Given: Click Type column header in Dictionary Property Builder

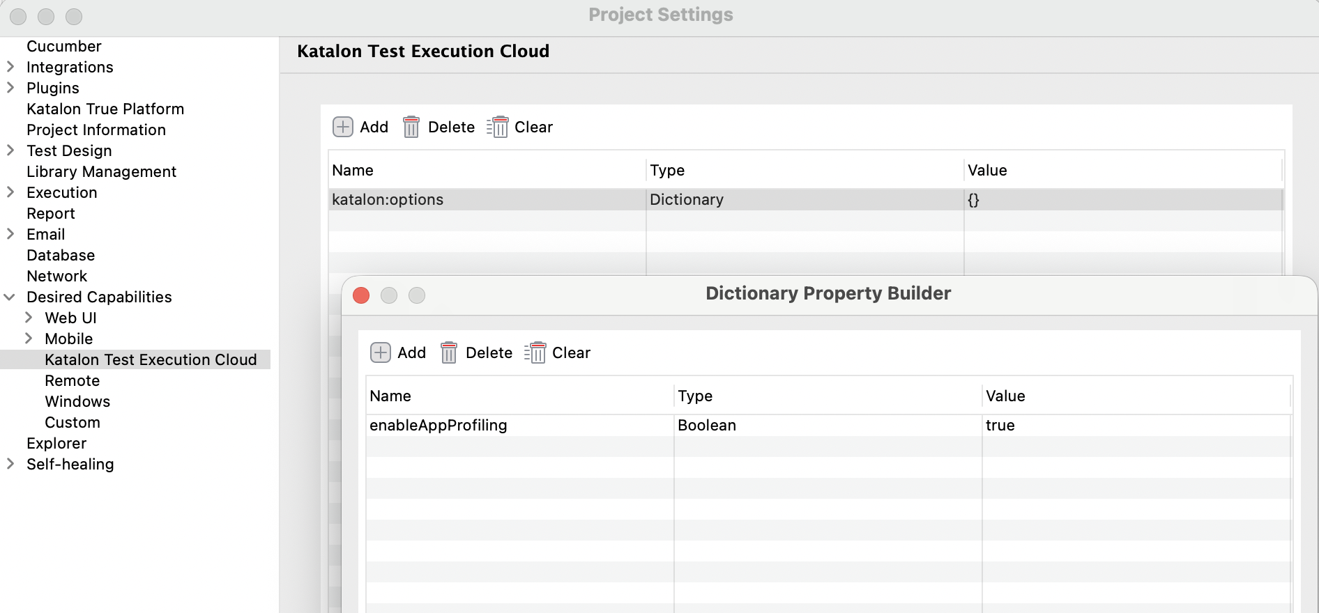Looking at the screenshot, I should click(x=828, y=396).
